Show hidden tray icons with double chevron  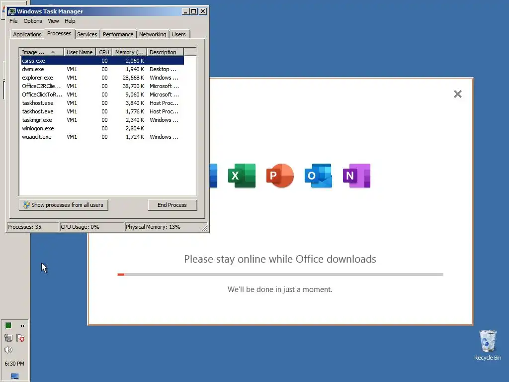point(22,326)
